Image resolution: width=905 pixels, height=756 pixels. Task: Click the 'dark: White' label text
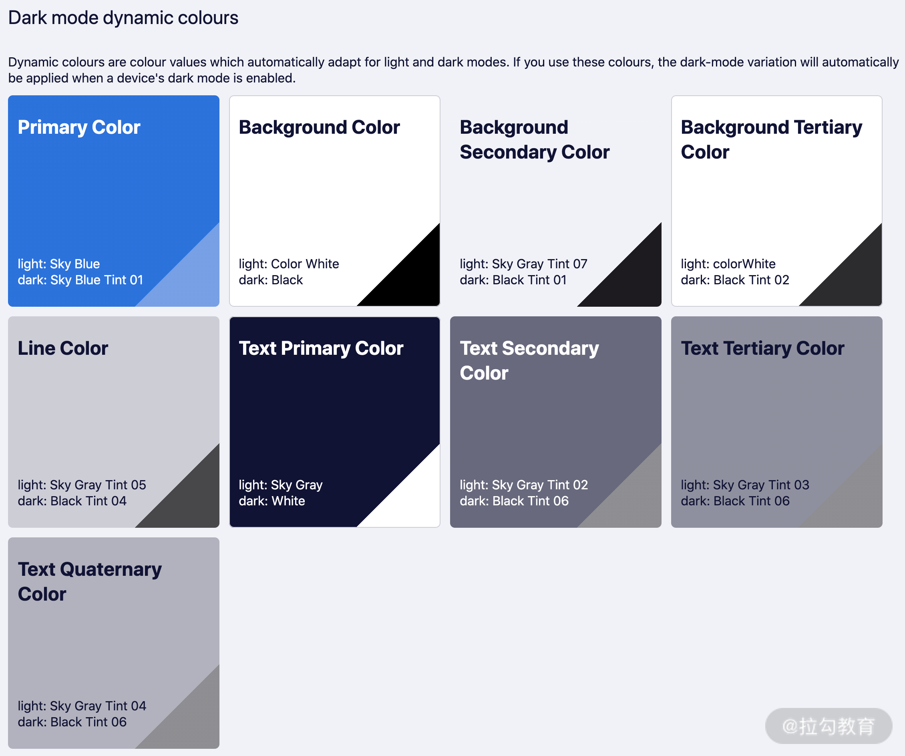pos(271,501)
